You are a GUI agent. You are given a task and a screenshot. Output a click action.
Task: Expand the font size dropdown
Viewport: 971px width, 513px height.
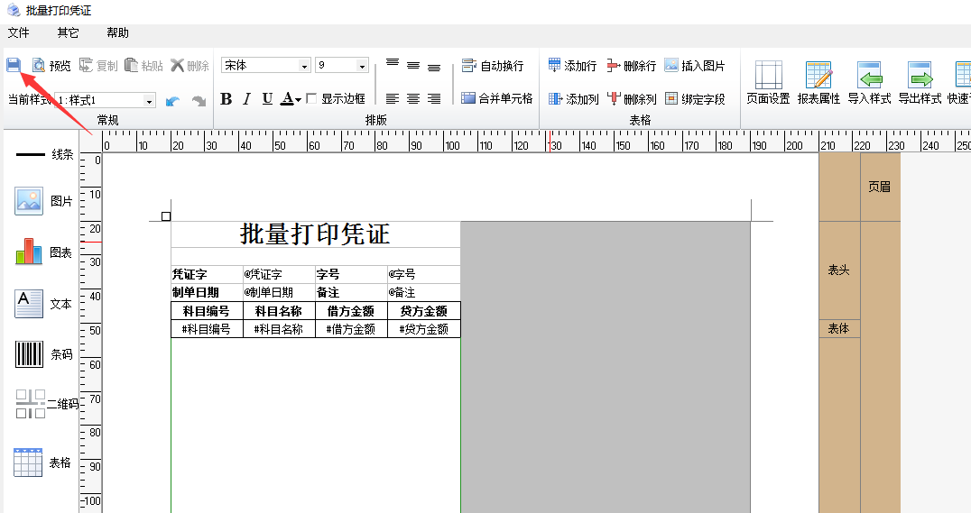click(x=362, y=66)
